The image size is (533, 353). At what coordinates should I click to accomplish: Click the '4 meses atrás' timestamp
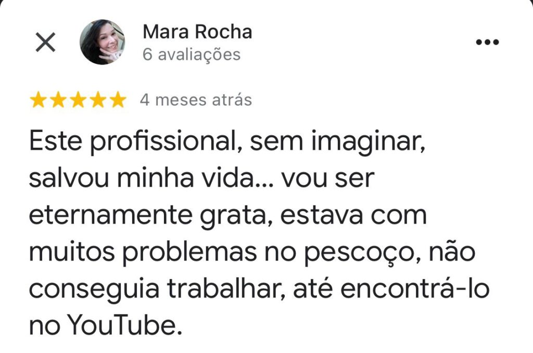[x=196, y=100]
